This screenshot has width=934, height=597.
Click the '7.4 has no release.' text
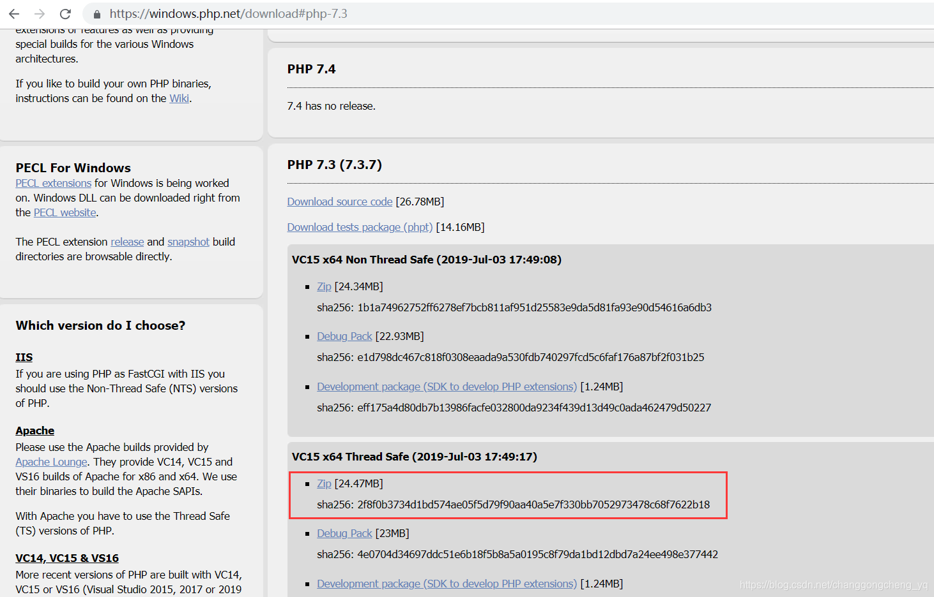click(332, 106)
